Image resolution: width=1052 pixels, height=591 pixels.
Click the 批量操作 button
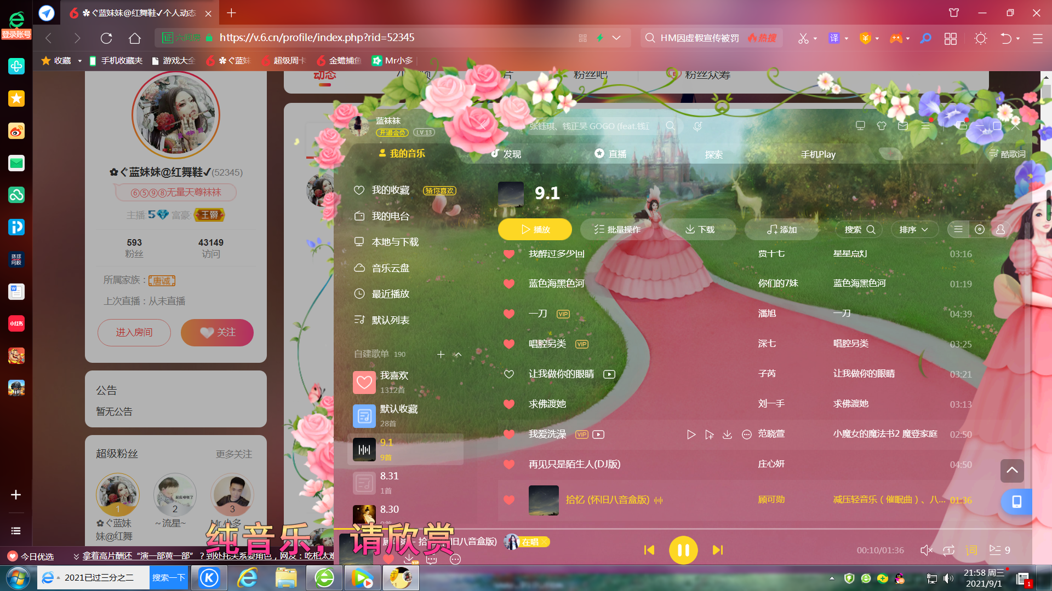pyautogui.click(x=617, y=229)
